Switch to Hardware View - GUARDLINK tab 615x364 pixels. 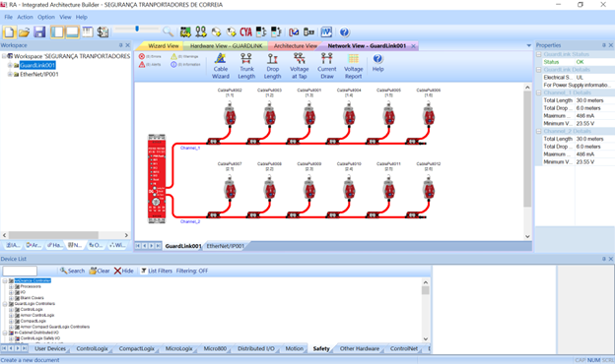[226, 46]
